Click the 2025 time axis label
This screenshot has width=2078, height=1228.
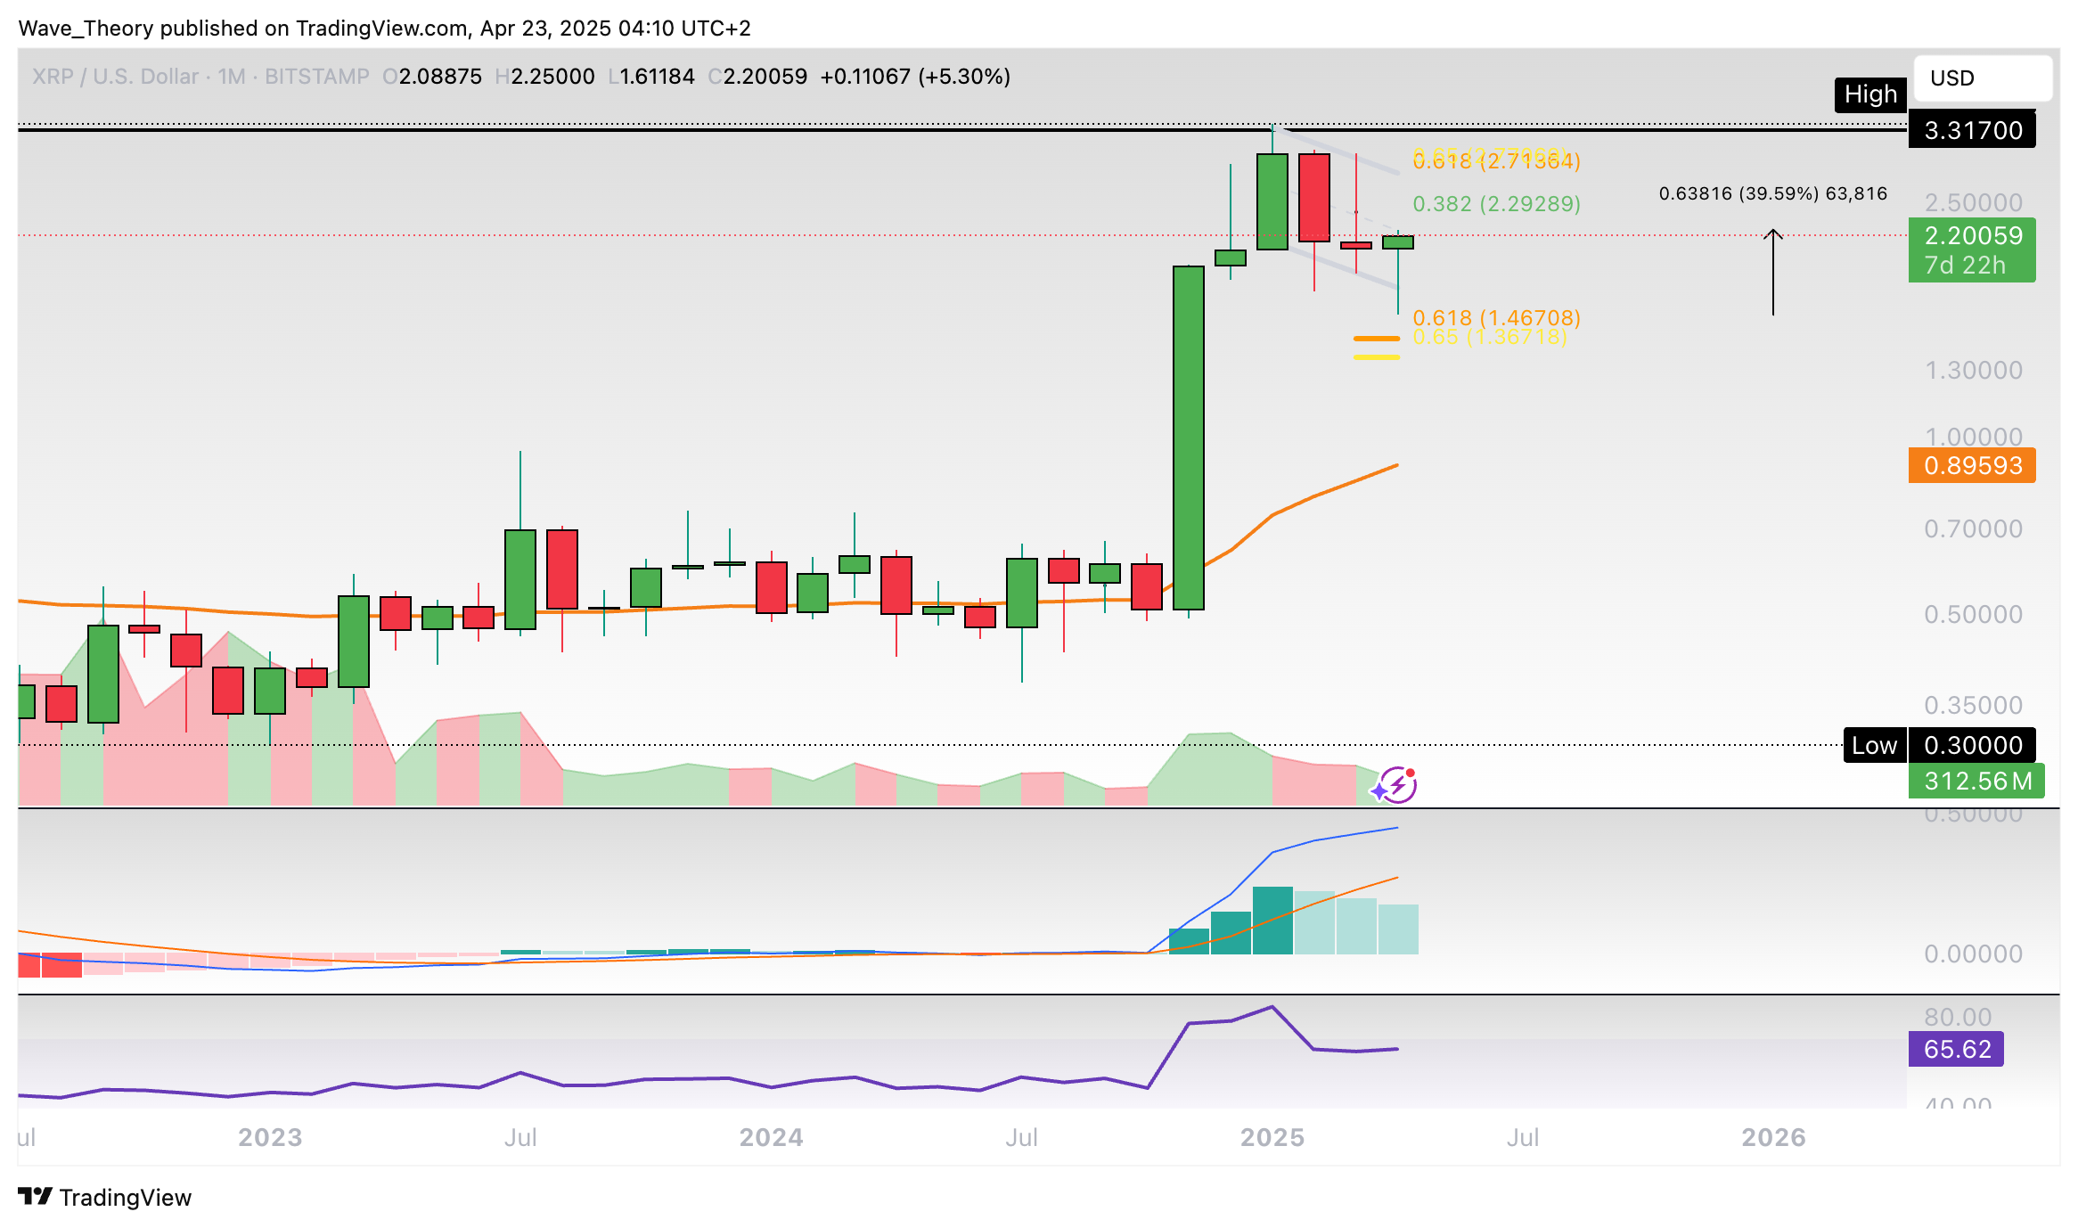pyautogui.click(x=1272, y=1137)
